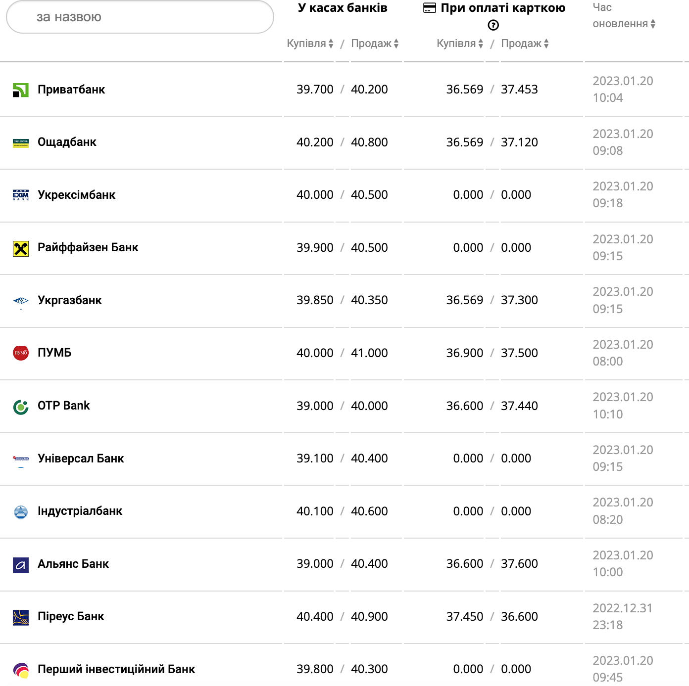Select the 'У касах банків' header
The image size is (689, 686).
click(x=343, y=8)
